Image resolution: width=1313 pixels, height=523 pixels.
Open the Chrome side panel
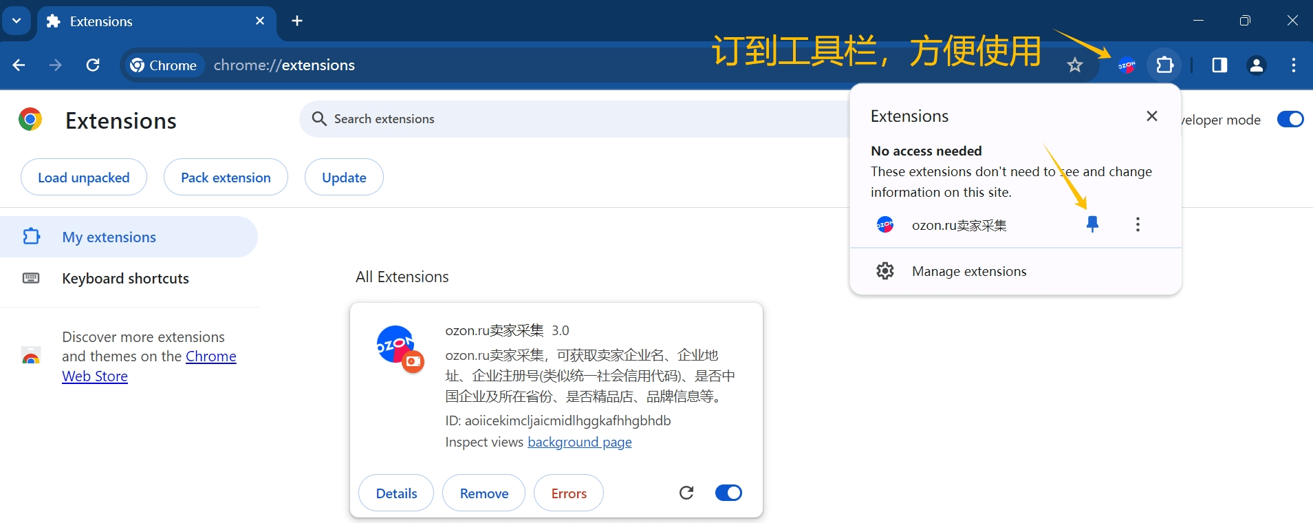pyautogui.click(x=1219, y=65)
